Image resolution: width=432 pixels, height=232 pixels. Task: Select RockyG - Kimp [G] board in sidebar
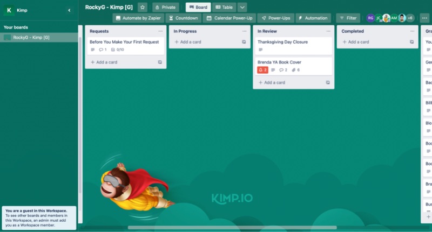click(x=39, y=38)
